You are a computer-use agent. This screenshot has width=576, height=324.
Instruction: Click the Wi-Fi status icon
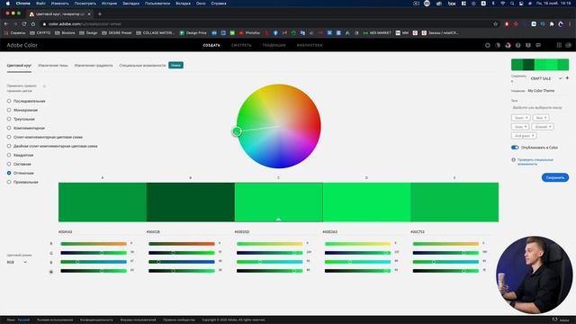502,4
